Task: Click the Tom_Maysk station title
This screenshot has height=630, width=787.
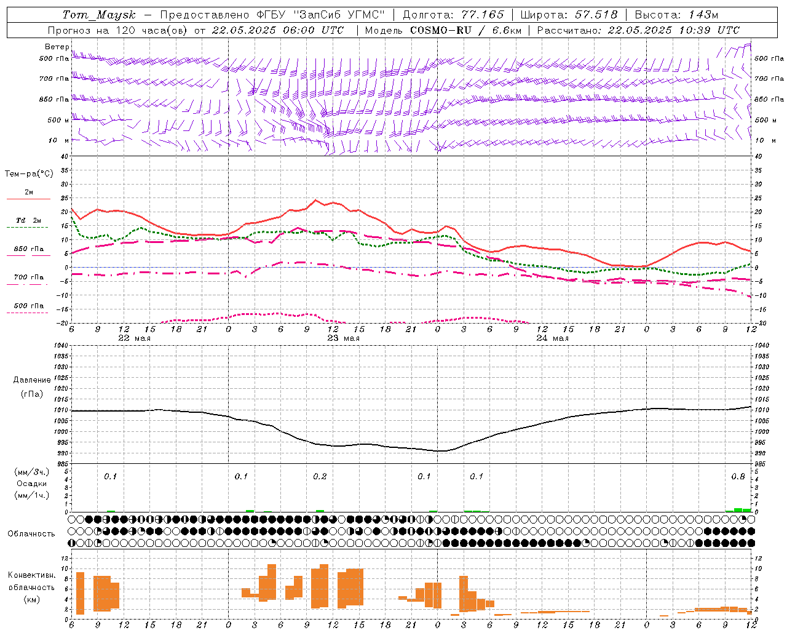Action: (x=99, y=15)
